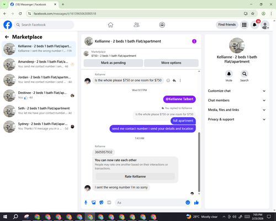The image size is (276, 221).
Task: Open Sydney conversation in list
Action: click(39, 127)
